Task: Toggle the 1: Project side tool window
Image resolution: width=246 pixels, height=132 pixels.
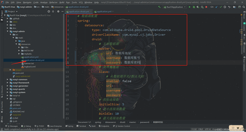Action: click(x=2, y=16)
